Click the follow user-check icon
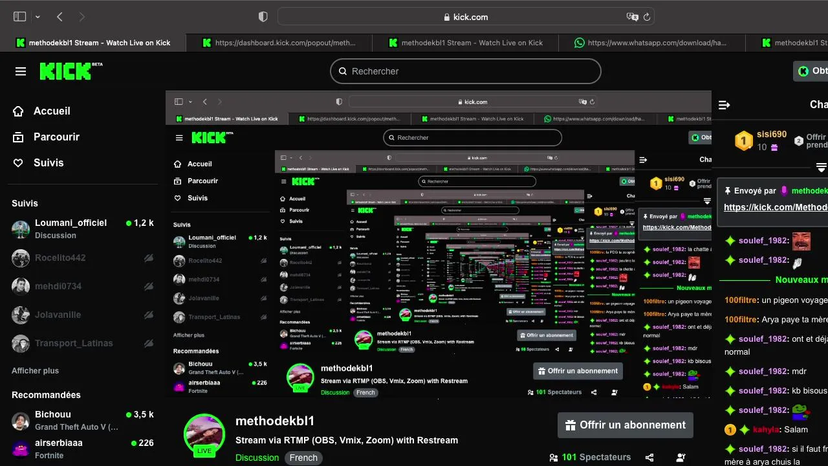Image resolution: width=828 pixels, height=466 pixels. pos(681,458)
